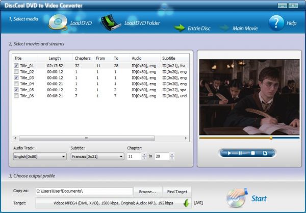
Task: Stop the preview playback
Action: [252, 153]
